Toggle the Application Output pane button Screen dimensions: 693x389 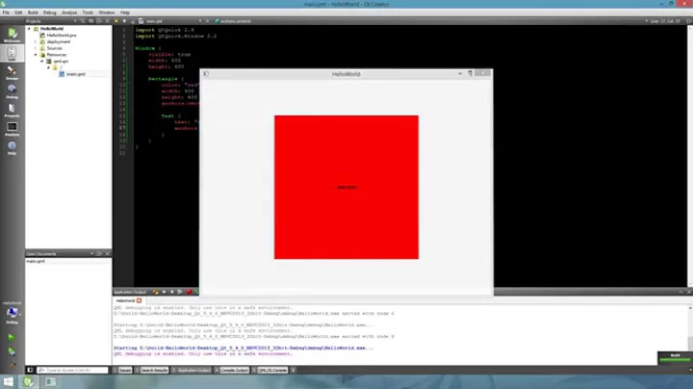click(x=192, y=370)
